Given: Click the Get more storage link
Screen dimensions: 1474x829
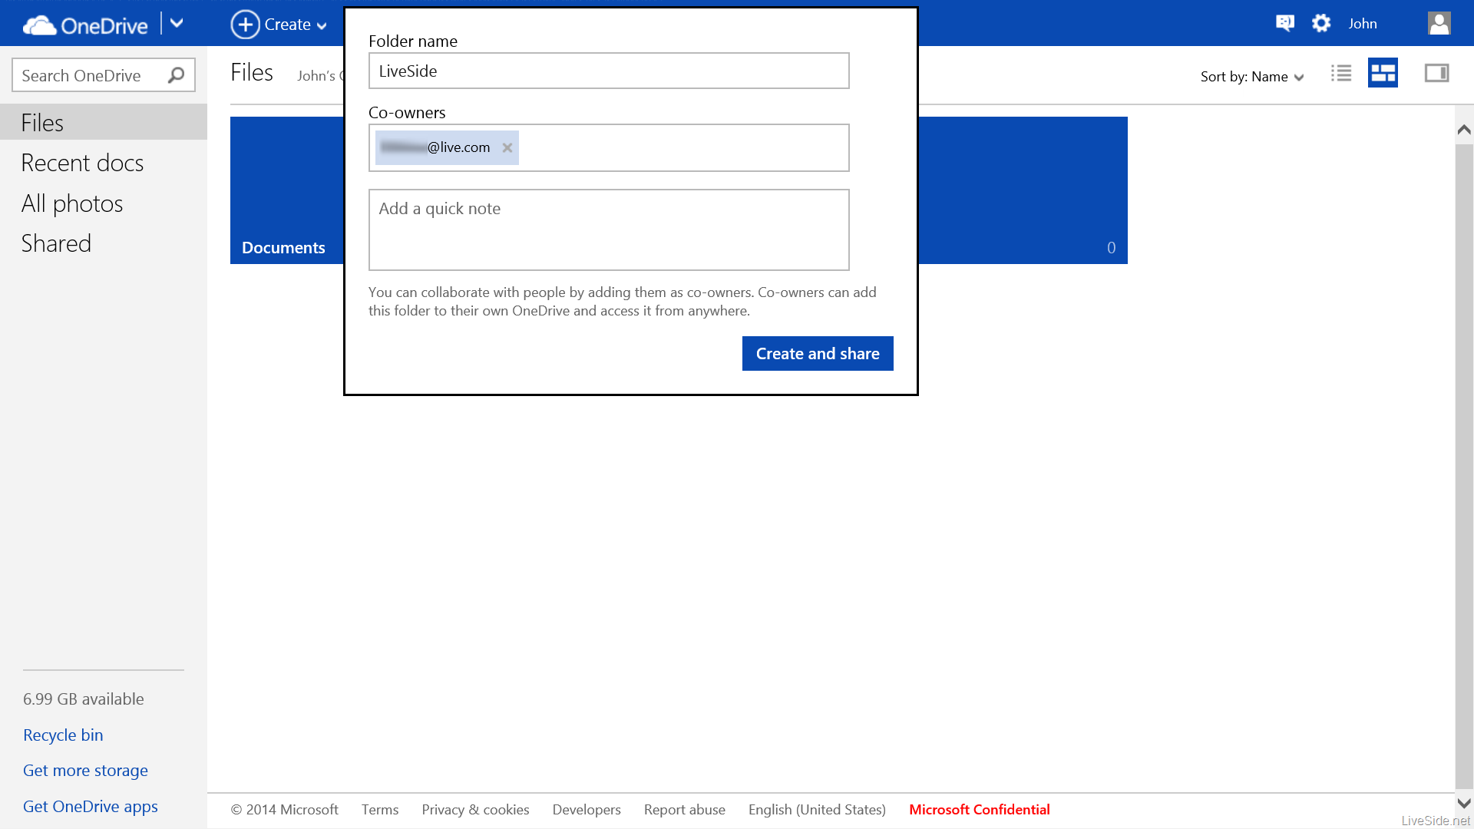Looking at the screenshot, I should [85, 769].
